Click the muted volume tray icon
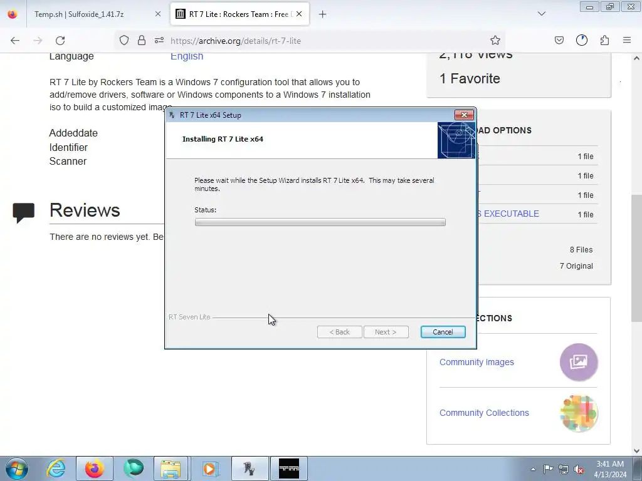The height and width of the screenshot is (481, 642). tap(579, 469)
